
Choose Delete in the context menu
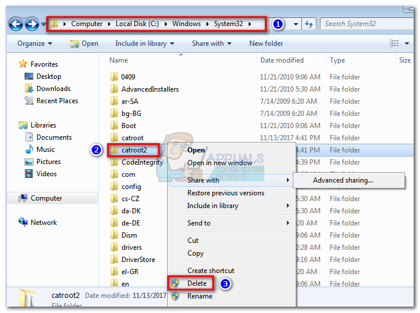tap(232, 283)
